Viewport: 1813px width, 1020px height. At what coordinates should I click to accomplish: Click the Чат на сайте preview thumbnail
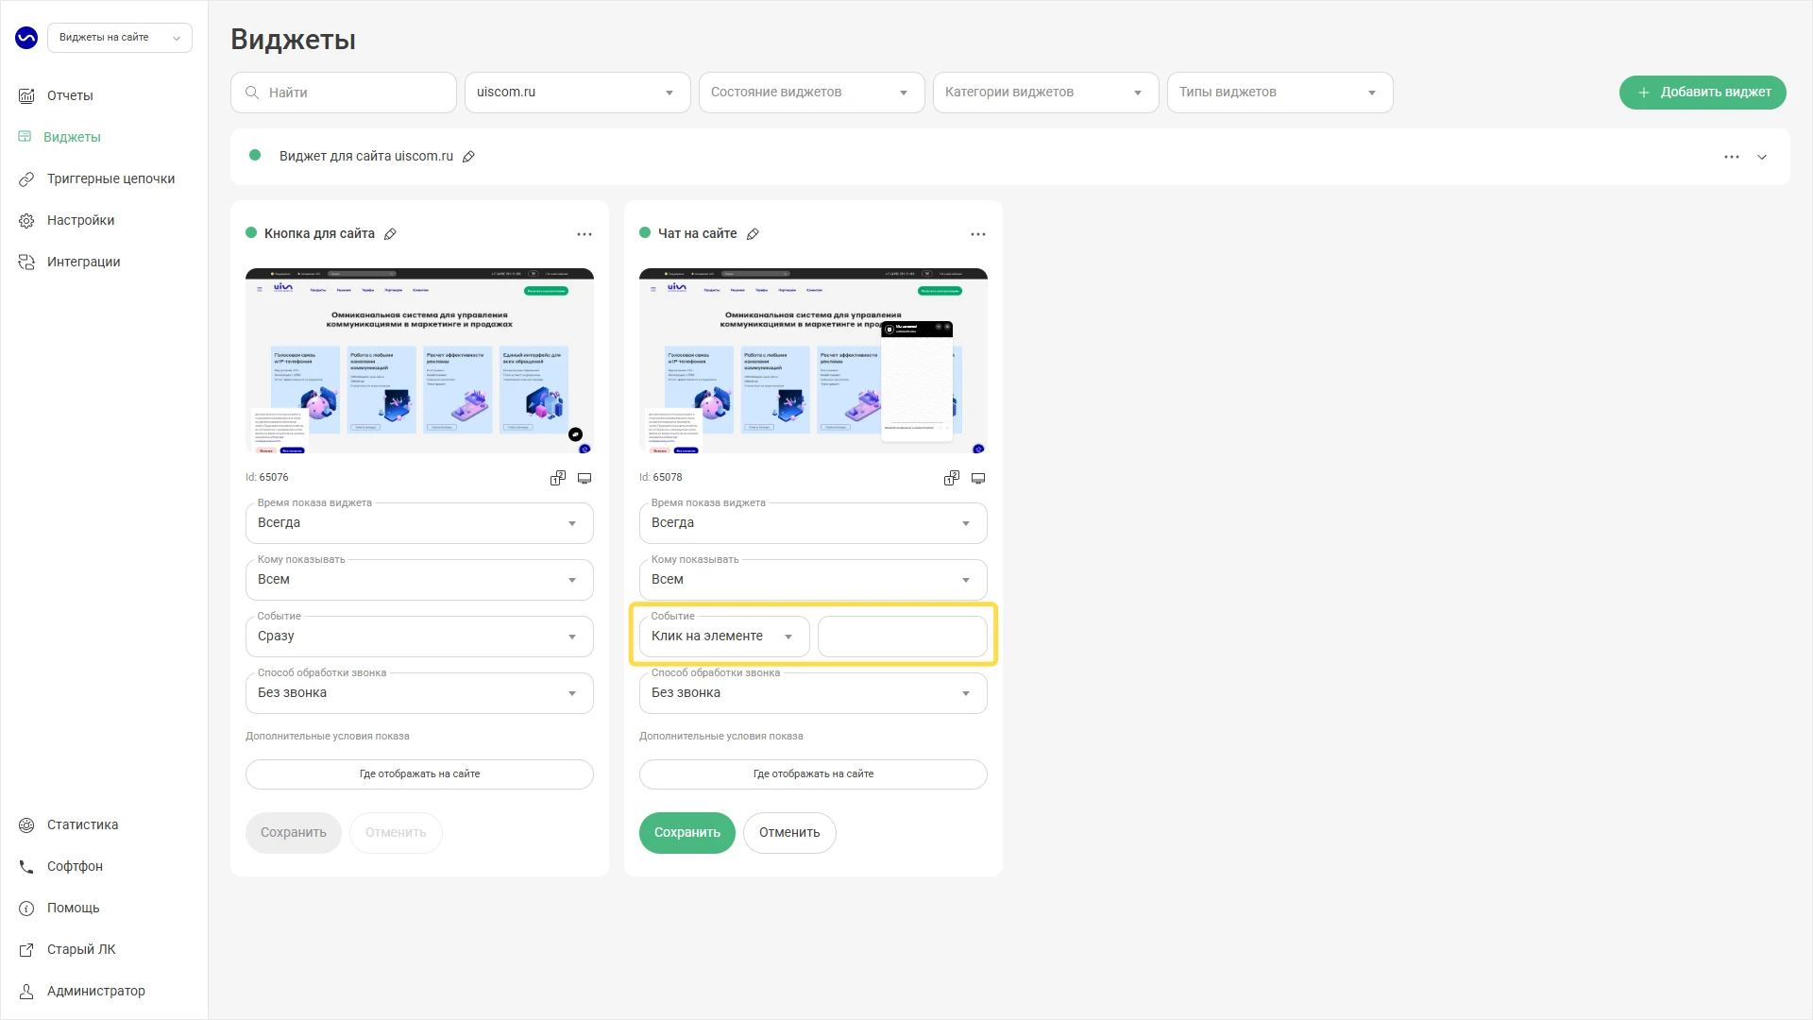(x=813, y=361)
